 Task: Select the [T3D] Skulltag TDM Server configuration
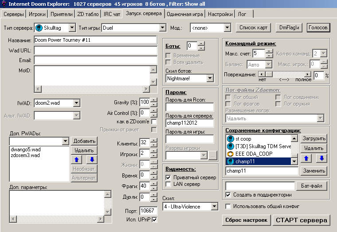[258, 146]
